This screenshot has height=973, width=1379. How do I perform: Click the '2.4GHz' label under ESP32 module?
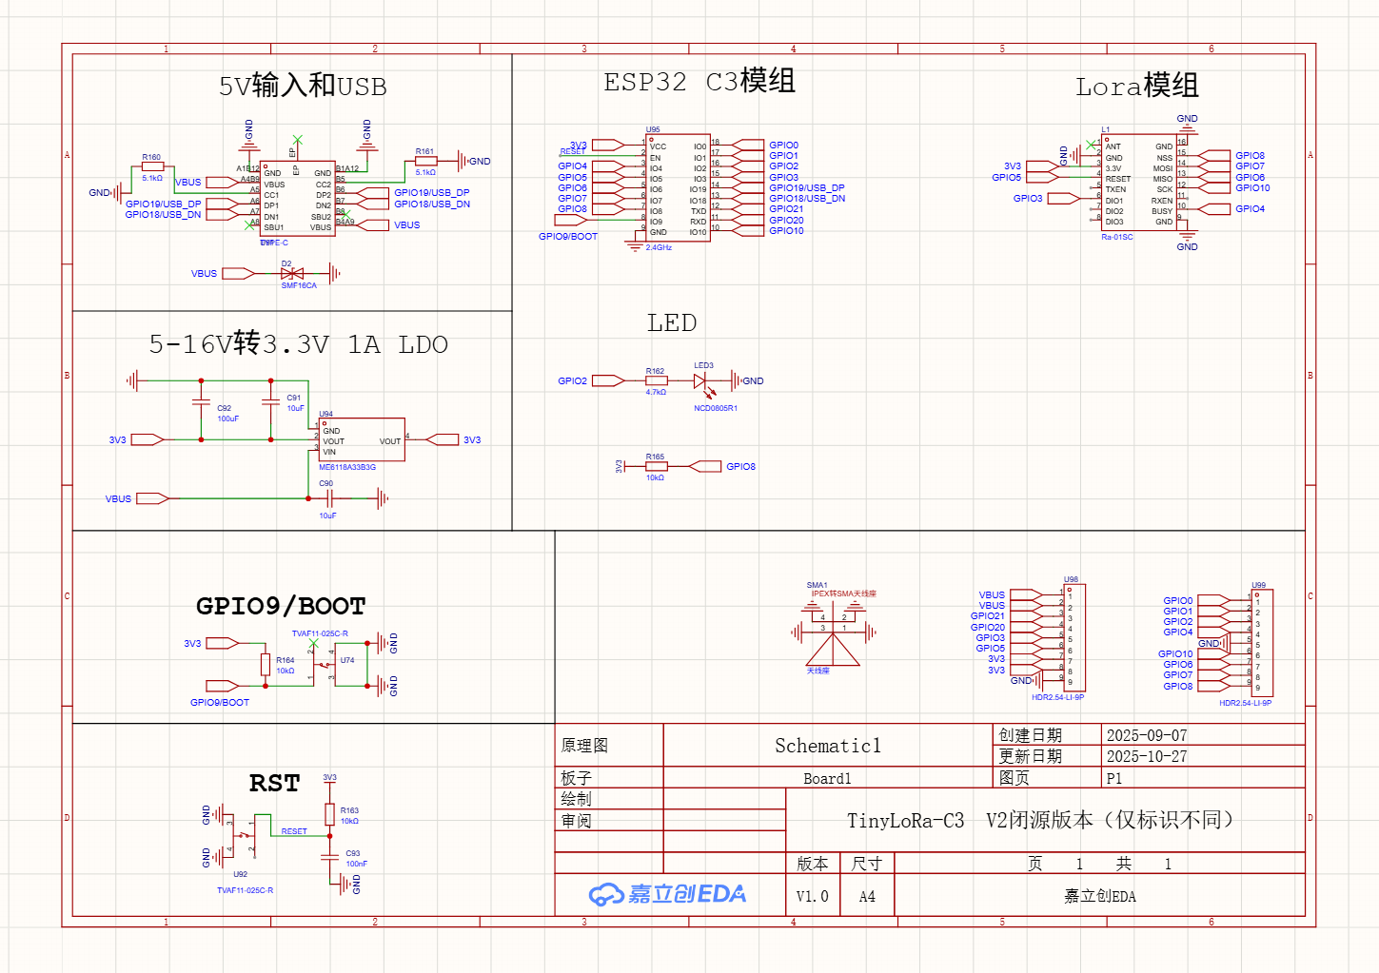point(659,247)
